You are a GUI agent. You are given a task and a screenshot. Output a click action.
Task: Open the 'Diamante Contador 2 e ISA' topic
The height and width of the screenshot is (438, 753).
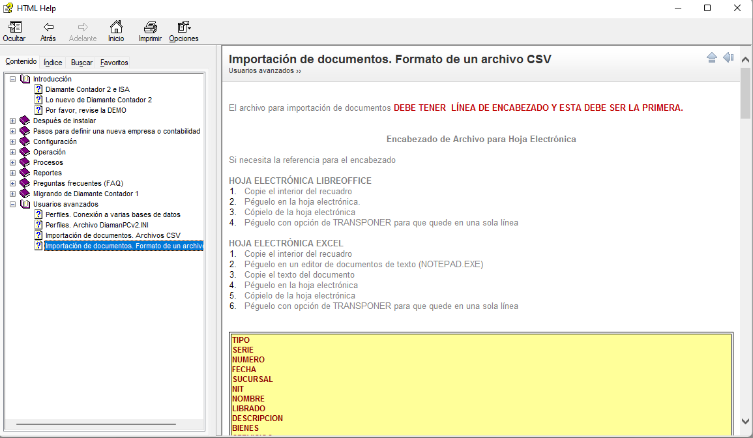87,89
